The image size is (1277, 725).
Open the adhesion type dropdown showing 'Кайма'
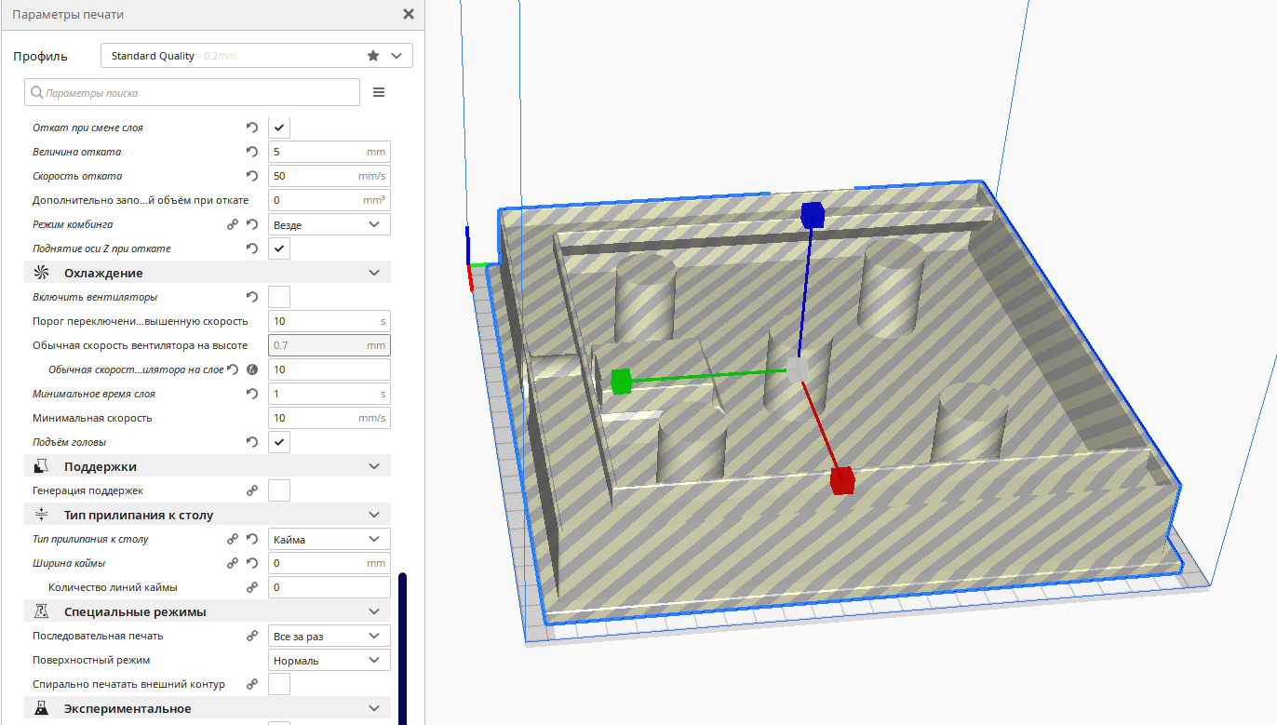coord(329,539)
